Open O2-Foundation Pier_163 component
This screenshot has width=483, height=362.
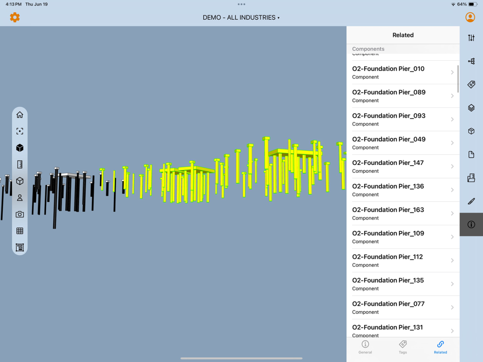[x=403, y=214]
